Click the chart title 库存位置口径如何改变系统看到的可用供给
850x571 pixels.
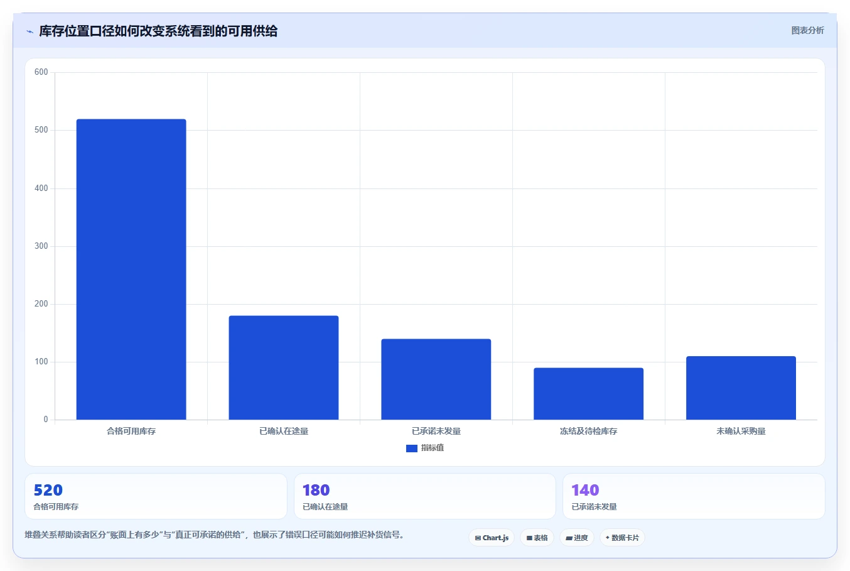(x=158, y=31)
